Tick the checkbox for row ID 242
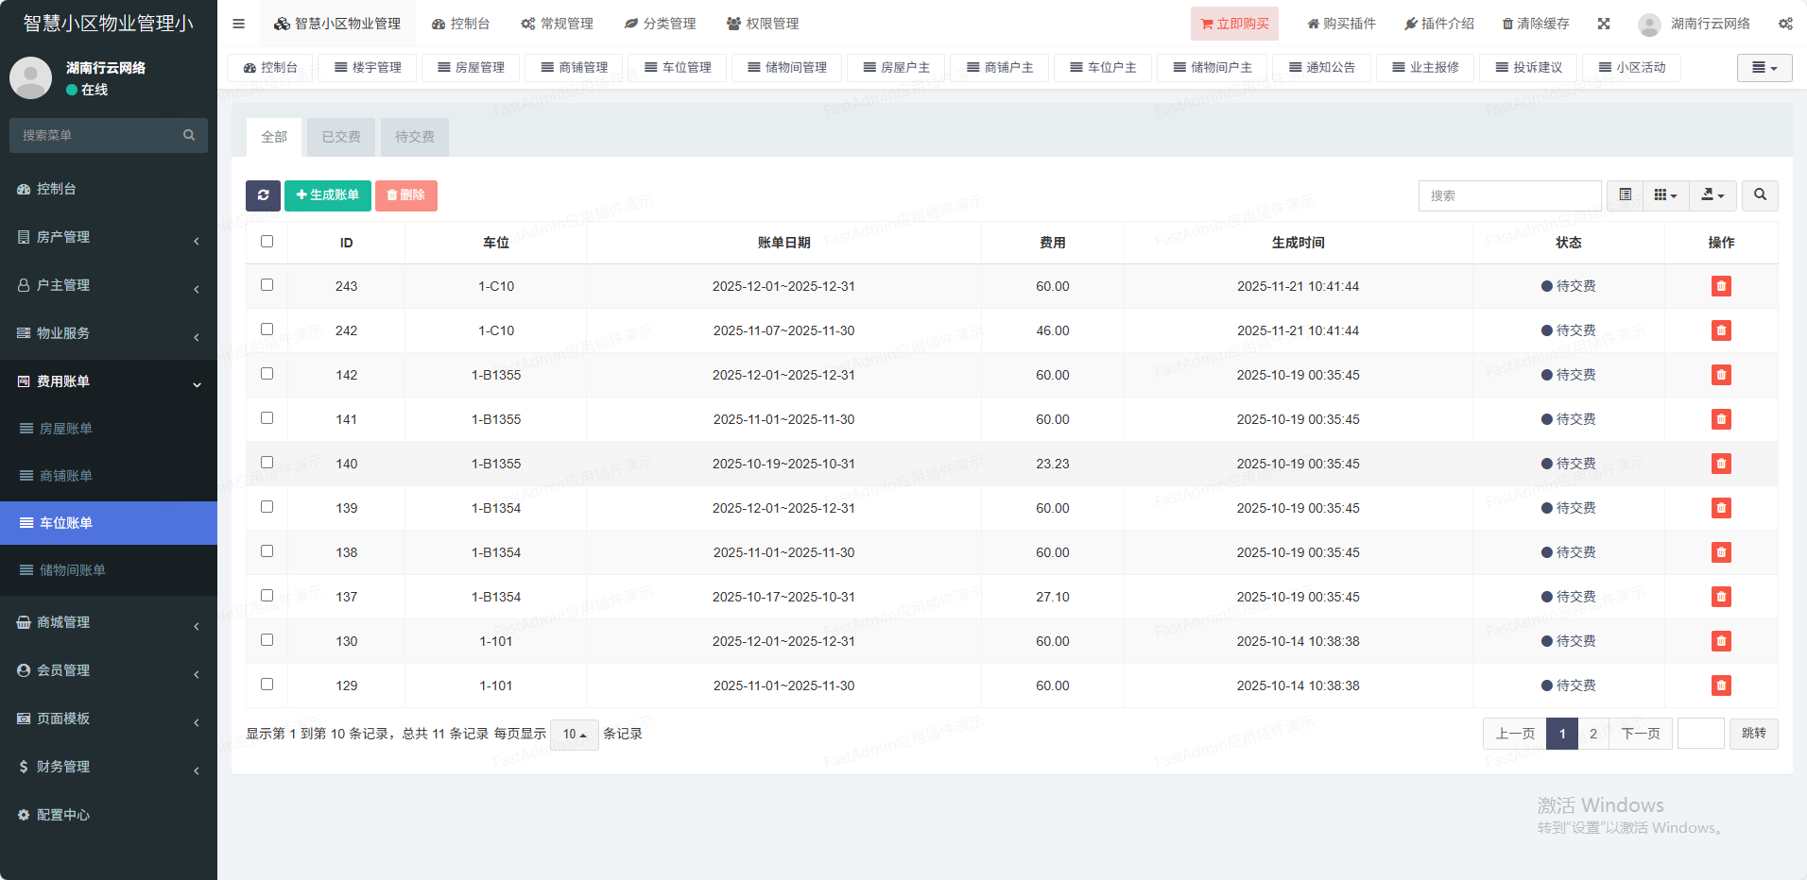Viewport: 1807px width, 880px height. (267, 330)
